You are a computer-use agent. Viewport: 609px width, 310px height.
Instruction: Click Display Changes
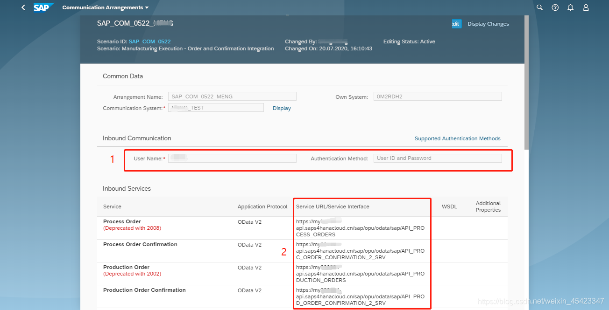pyautogui.click(x=488, y=24)
